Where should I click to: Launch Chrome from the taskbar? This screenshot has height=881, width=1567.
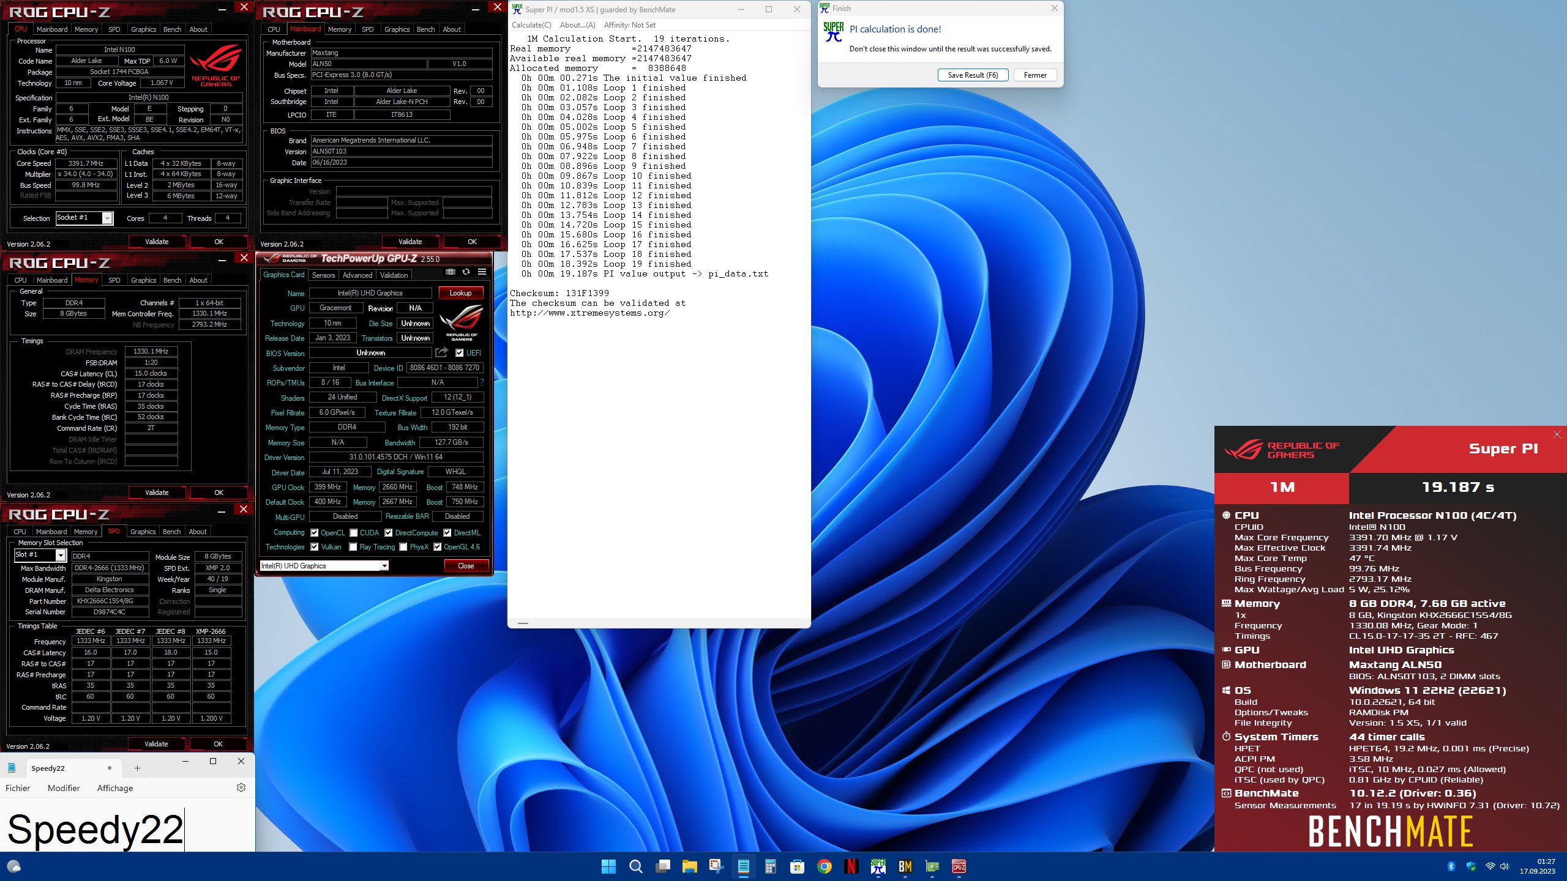coord(824,866)
